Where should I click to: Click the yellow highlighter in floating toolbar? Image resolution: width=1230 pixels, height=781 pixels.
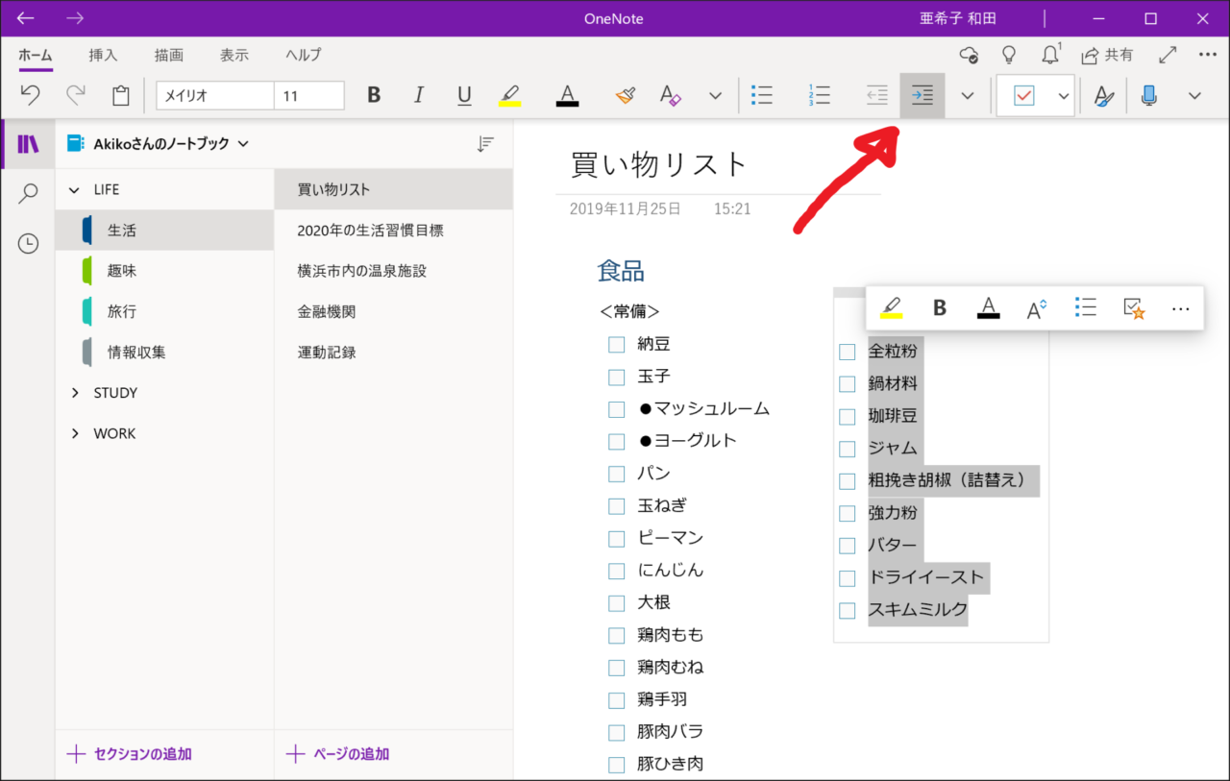point(891,307)
